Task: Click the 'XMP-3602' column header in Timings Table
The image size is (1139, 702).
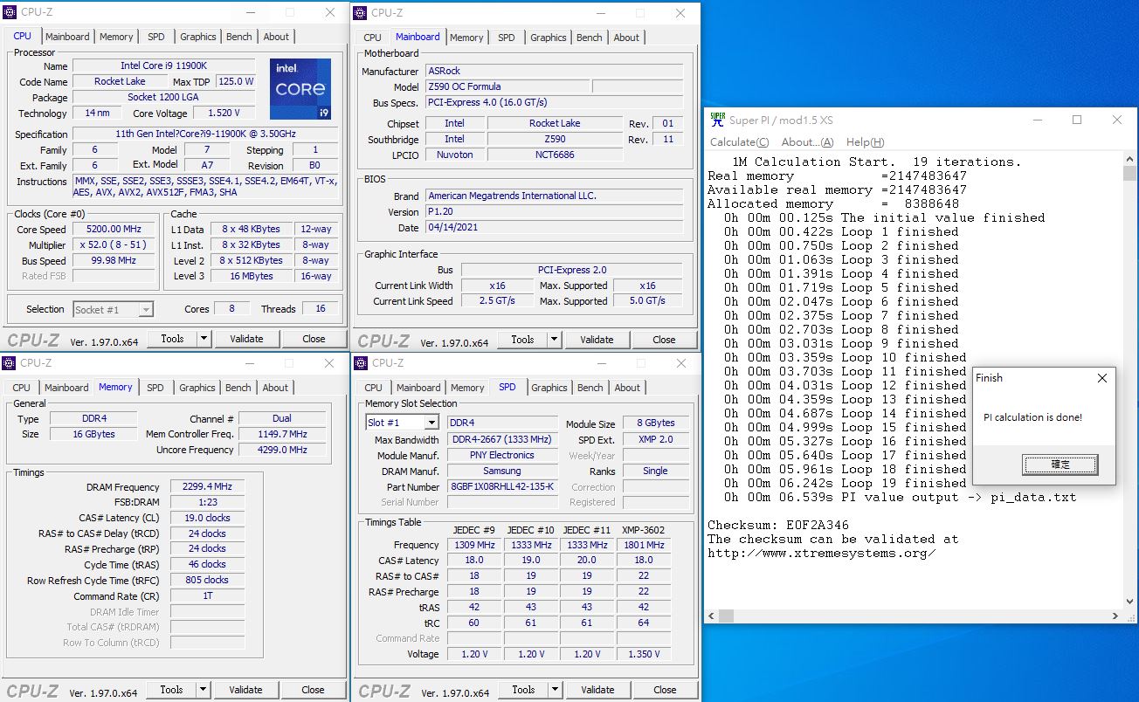Action: tap(643, 530)
